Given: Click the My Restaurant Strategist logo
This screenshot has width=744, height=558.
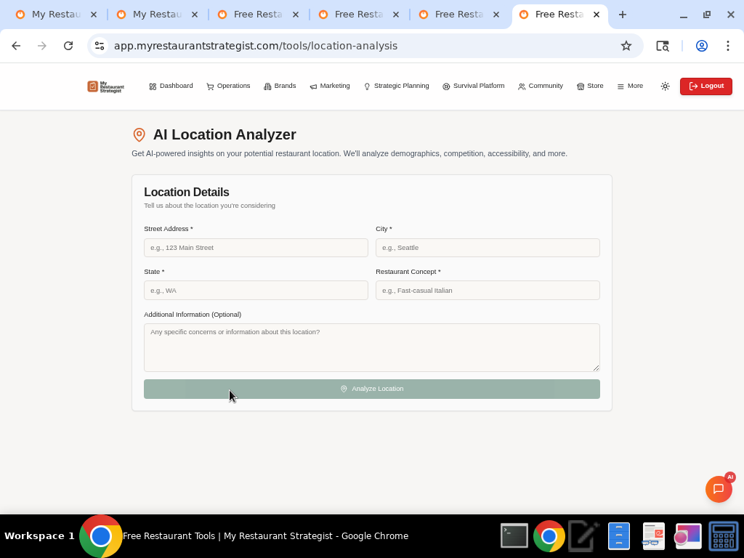Looking at the screenshot, I should tap(105, 86).
